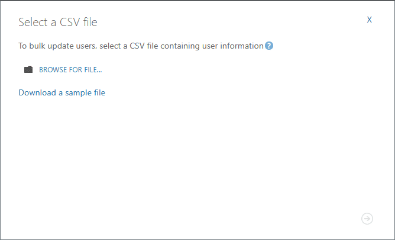Close the Select a CSV file dialog

370,20
